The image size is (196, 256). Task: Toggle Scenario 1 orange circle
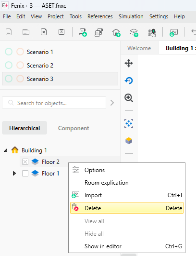click(20, 52)
